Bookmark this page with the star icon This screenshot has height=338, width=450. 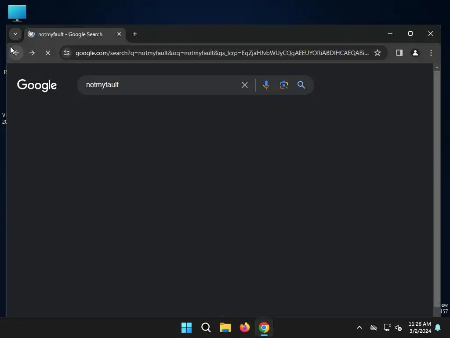(377, 53)
